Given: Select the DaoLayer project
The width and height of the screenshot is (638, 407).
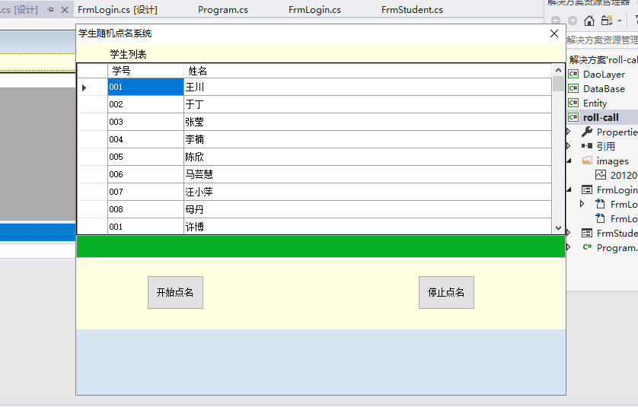Looking at the screenshot, I should coord(604,75).
